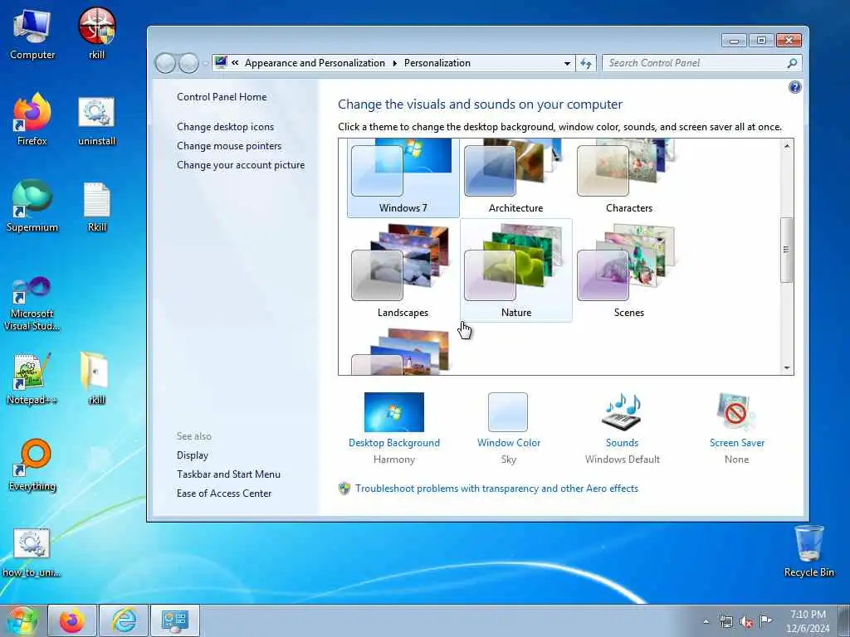Open Control Panel Home link

[x=222, y=97]
